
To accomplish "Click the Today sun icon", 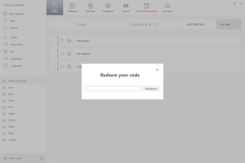I will pos(5,37).
